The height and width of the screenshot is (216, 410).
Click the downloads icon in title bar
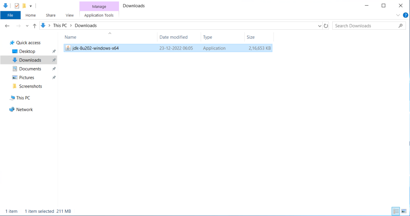coord(5,6)
